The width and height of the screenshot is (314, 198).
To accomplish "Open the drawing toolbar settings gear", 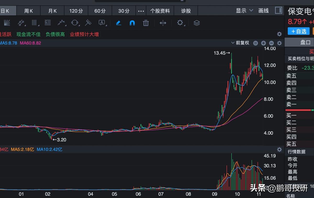I will (x=180, y=23).
